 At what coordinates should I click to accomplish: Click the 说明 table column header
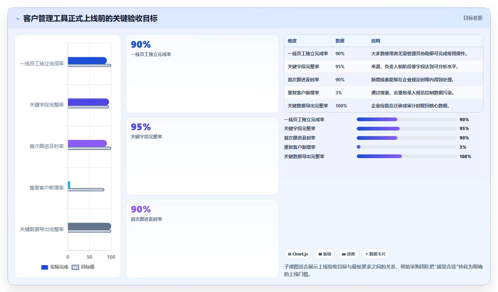pos(376,41)
